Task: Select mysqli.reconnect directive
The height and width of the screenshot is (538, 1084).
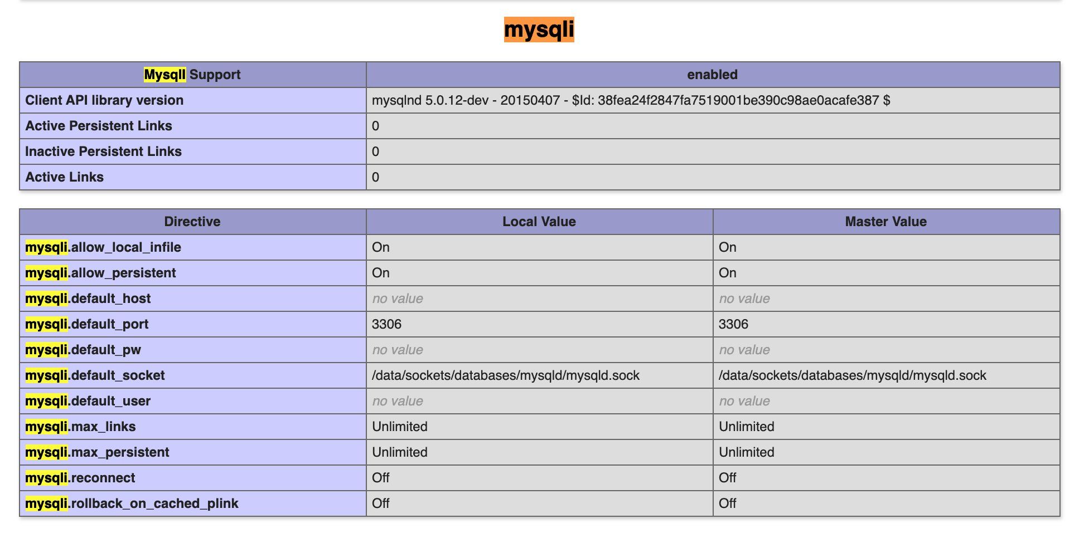Action: [x=80, y=478]
